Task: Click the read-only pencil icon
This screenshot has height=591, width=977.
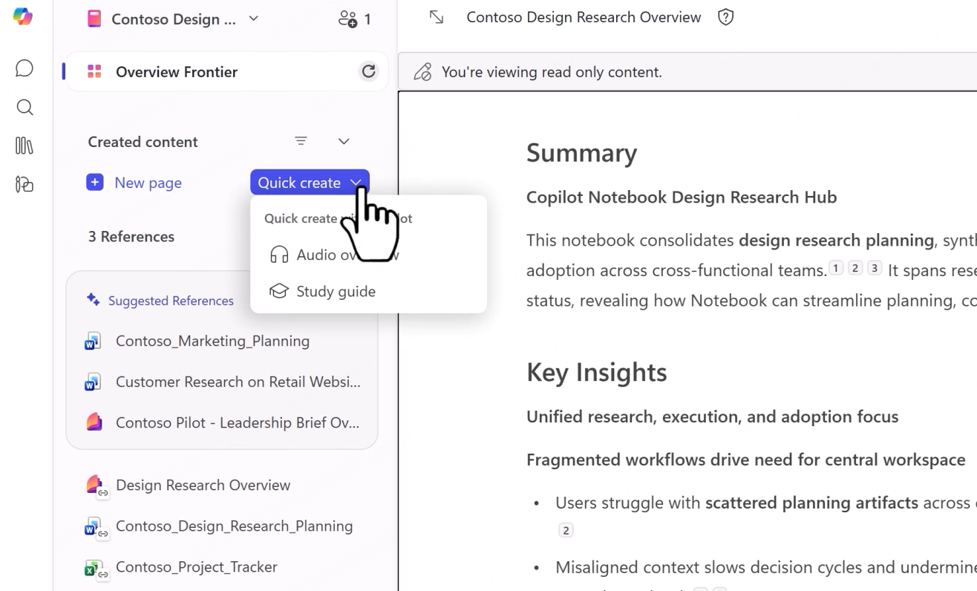Action: click(422, 72)
